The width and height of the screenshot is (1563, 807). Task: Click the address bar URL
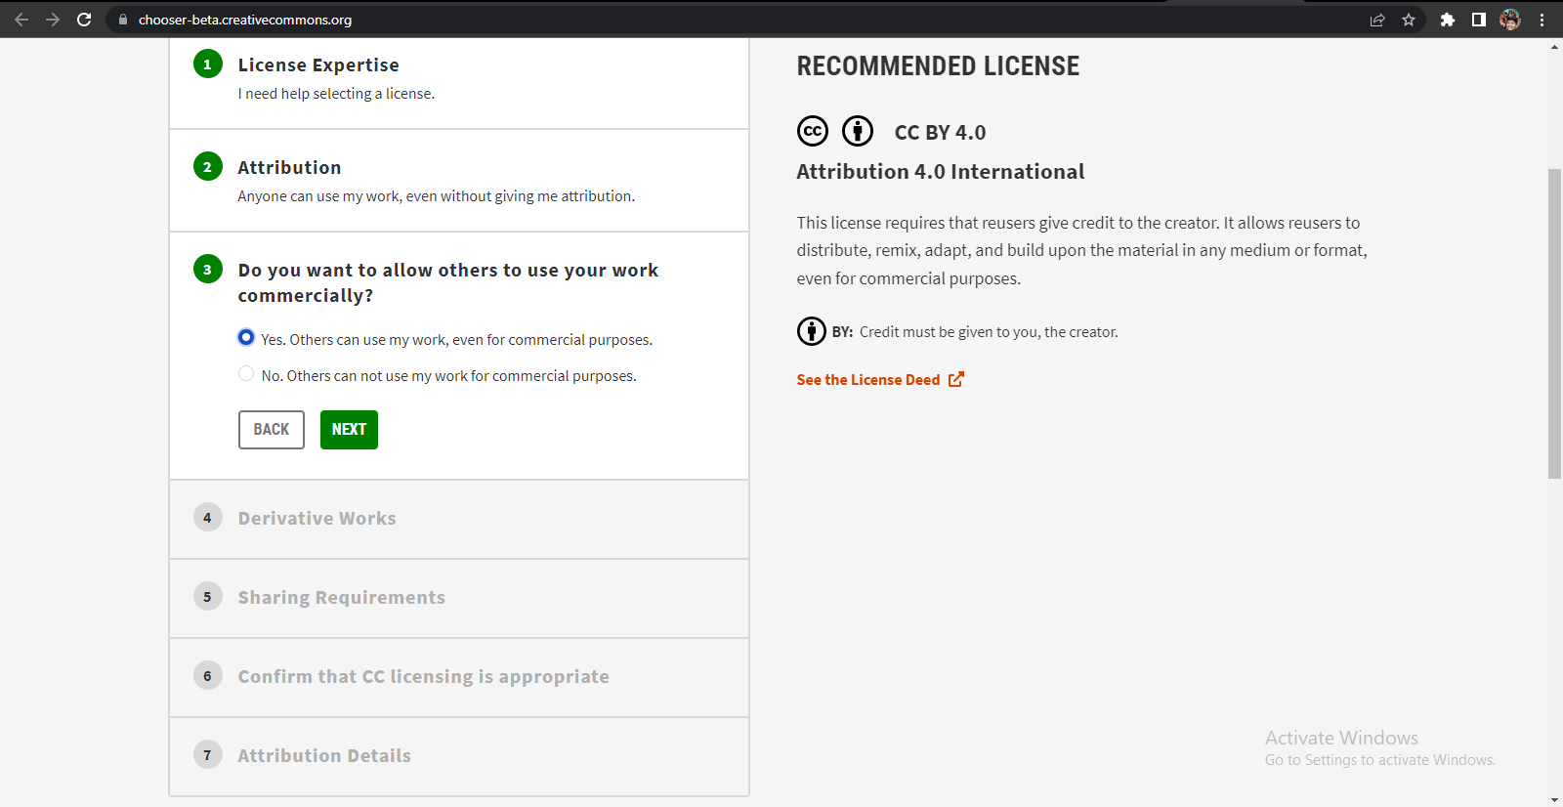245,20
